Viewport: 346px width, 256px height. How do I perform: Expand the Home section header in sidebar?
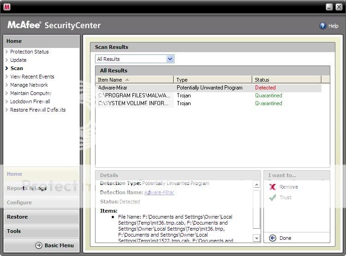(42, 41)
